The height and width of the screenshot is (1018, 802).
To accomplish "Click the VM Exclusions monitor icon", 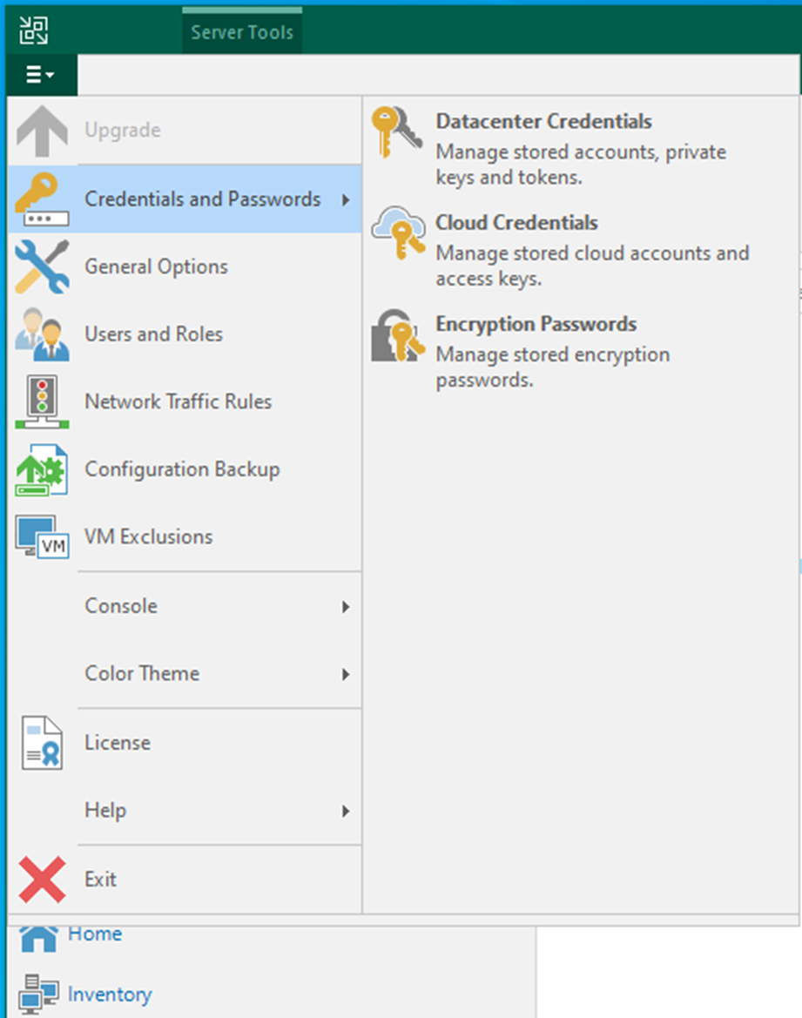I will pyautogui.click(x=42, y=536).
